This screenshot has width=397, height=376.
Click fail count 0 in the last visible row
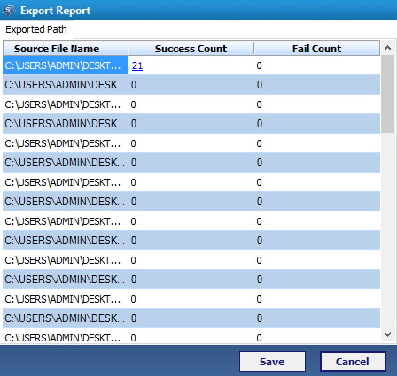pos(259,338)
